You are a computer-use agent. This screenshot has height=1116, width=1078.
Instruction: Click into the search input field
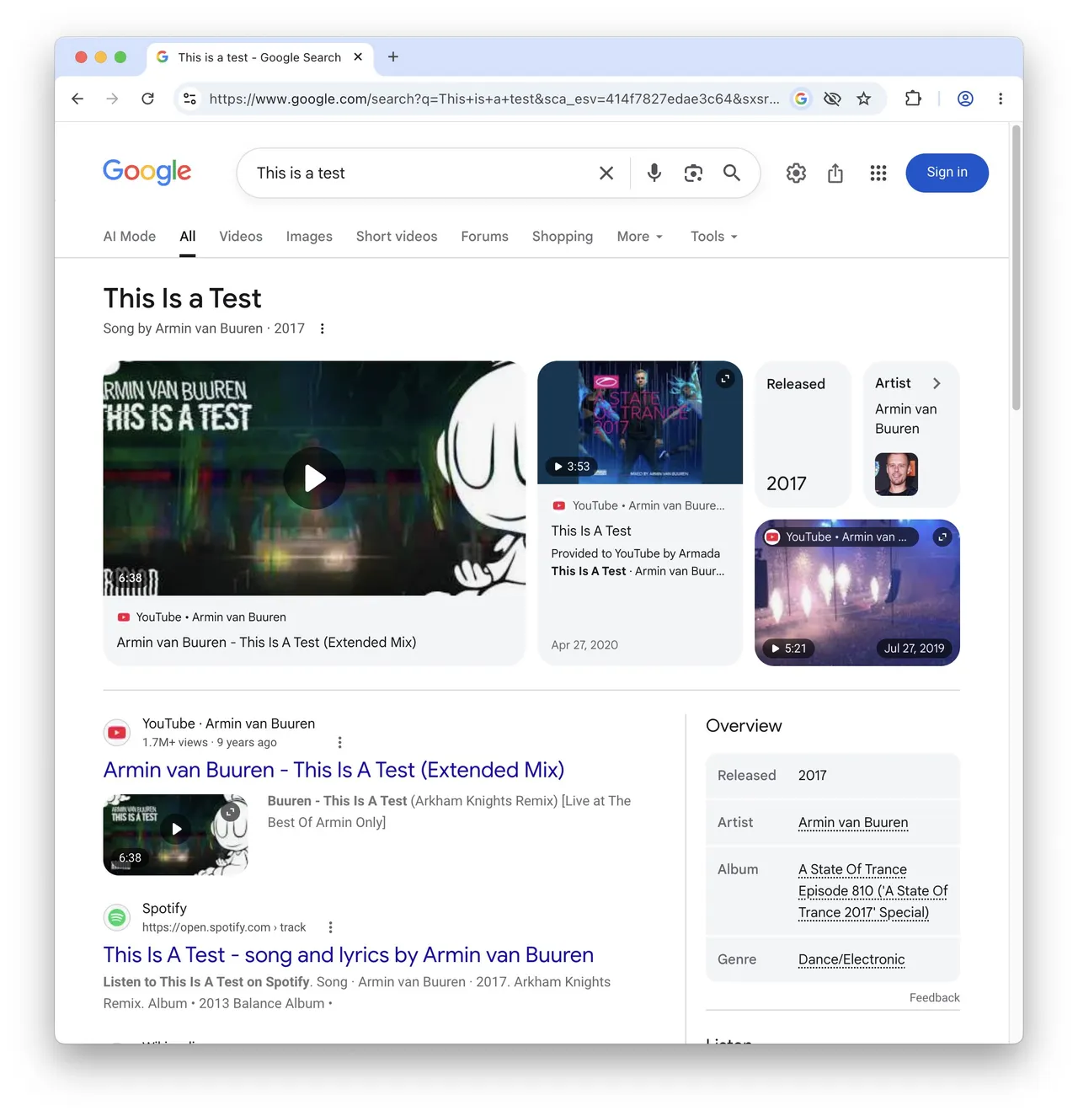click(x=421, y=173)
